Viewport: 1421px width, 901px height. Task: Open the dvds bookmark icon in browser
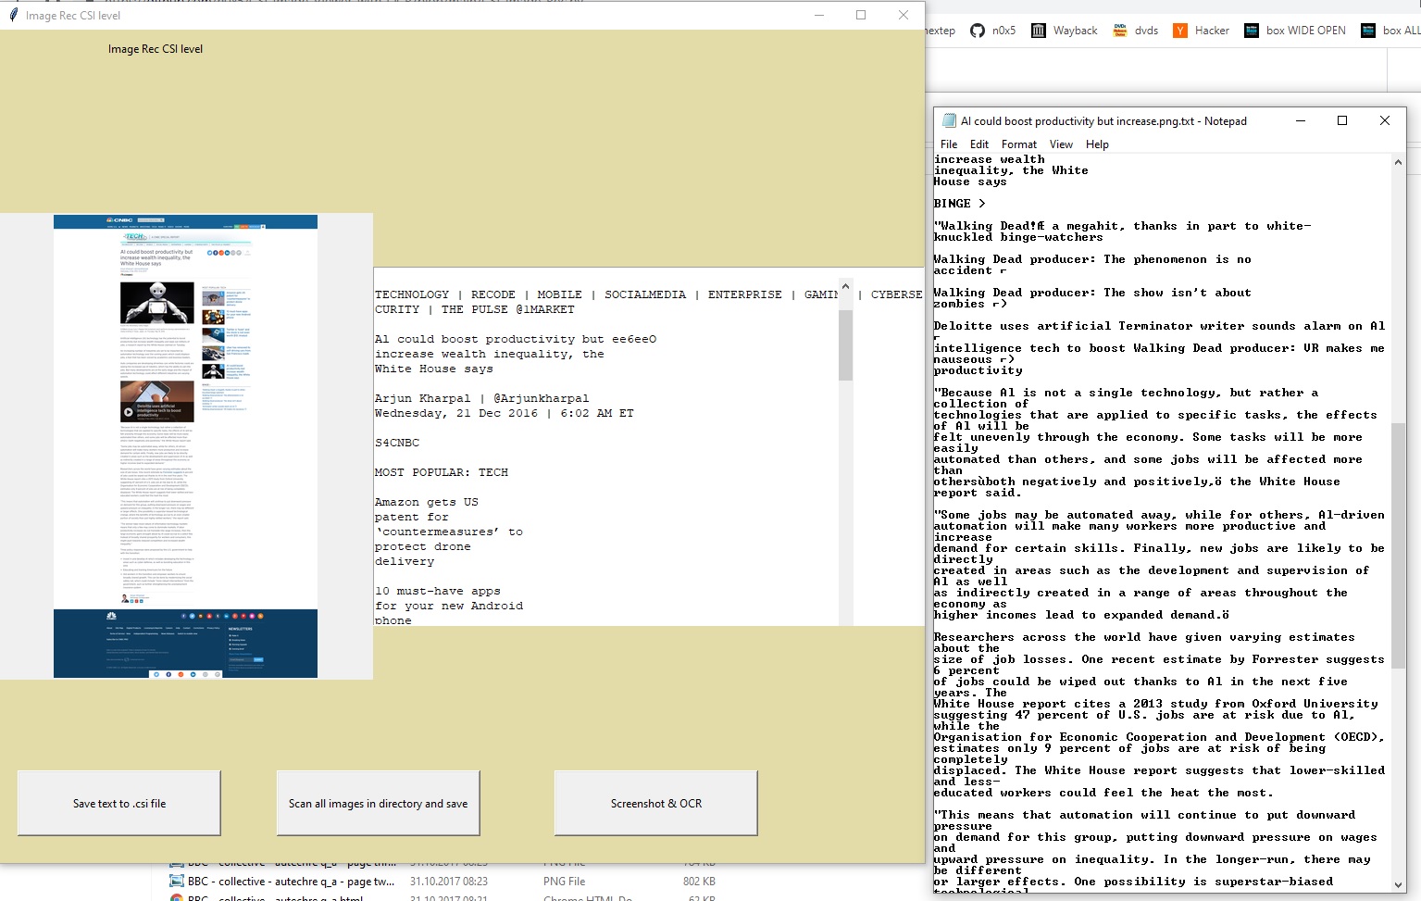click(1120, 31)
